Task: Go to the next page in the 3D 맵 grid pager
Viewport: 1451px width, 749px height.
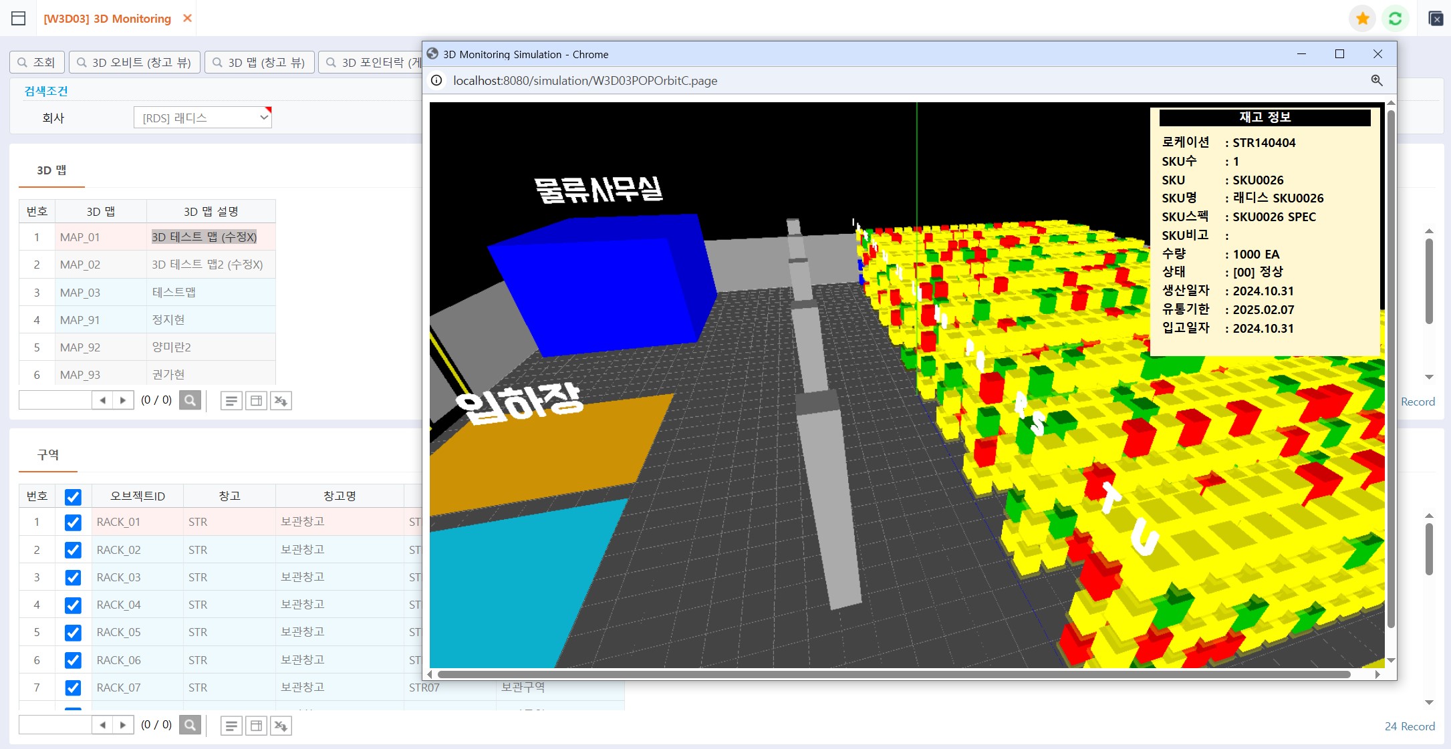Action: pos(123,400)
